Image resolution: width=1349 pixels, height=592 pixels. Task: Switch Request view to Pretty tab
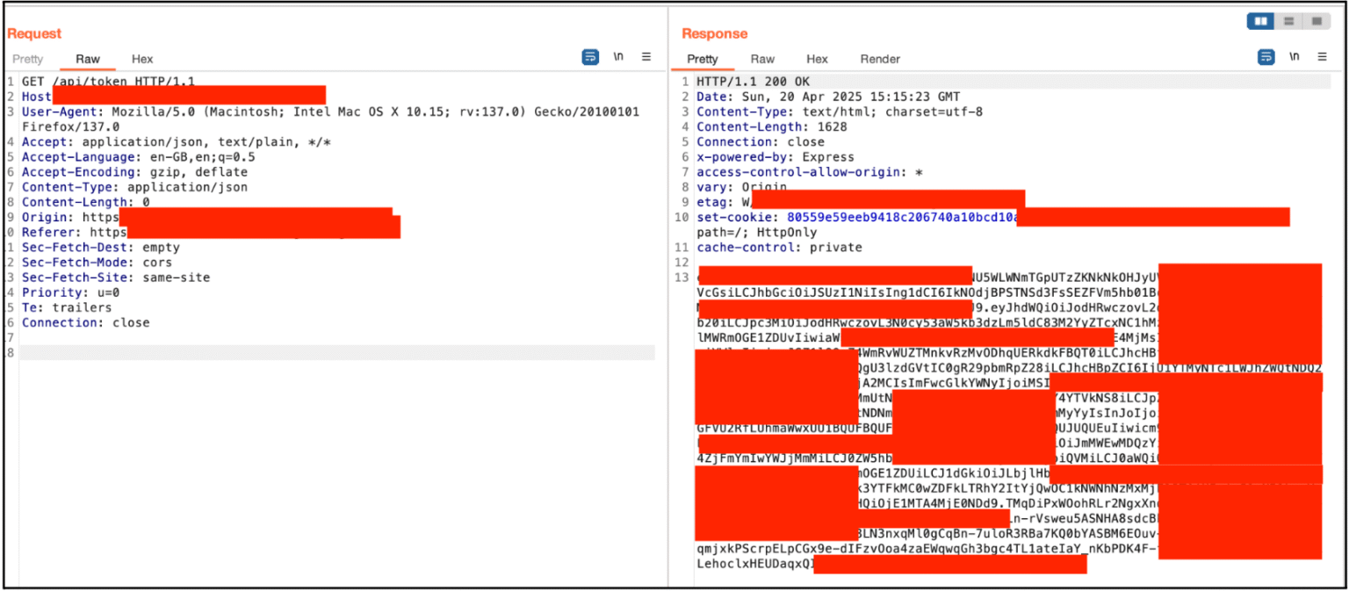(x=27, y=59)
